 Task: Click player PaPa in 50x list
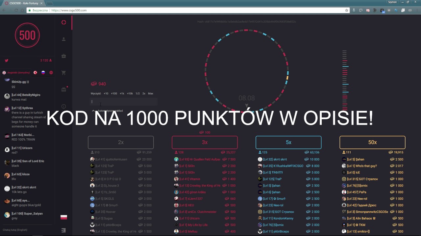click(x=357, y=192)
